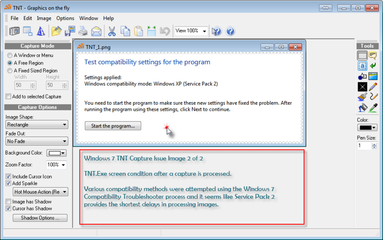Open Image Shape Rectangle dropdown
Image resolution: width=383 pixels, height=240 pixels.
click(x=37, y=125)
